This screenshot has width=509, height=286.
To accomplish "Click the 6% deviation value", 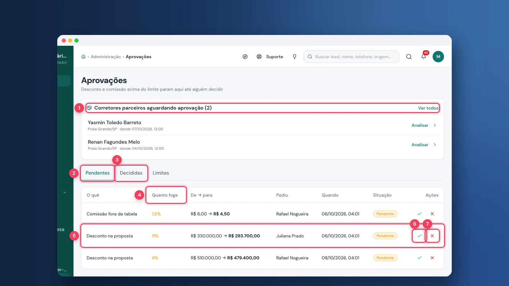I will click(155, 258).
